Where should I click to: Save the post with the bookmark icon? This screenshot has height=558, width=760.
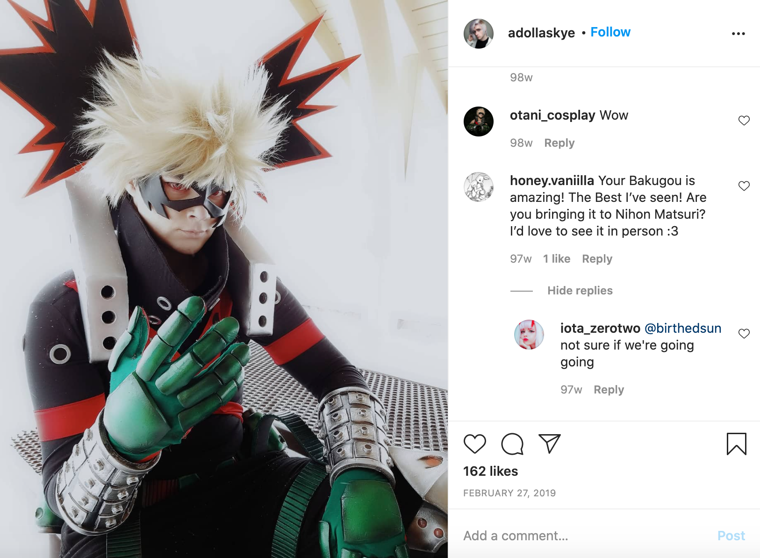737,444
